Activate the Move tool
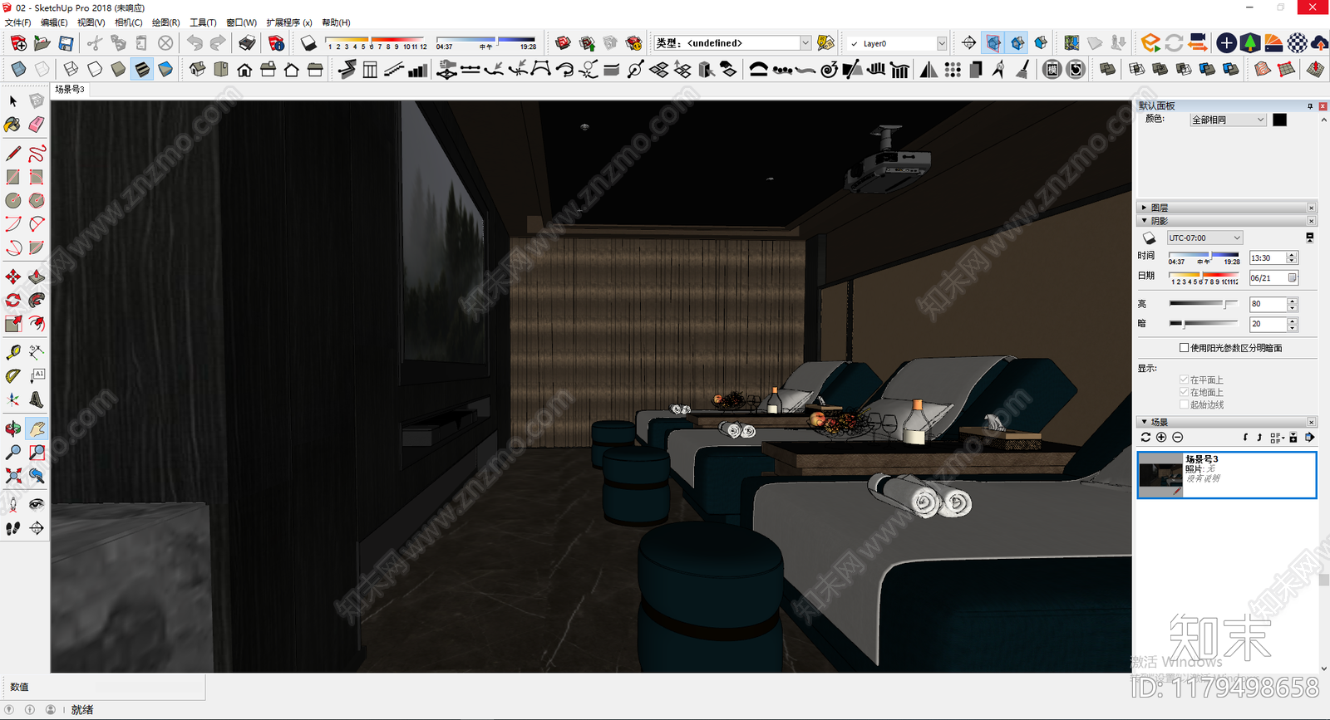This screenshot has height=720, width=1330. coord(13,277)
